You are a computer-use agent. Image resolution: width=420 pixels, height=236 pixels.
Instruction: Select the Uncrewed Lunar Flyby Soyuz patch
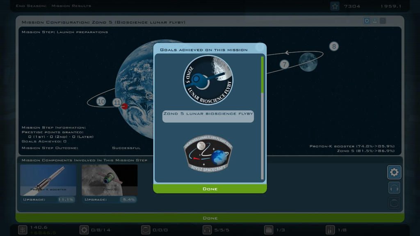pos(208,153)
